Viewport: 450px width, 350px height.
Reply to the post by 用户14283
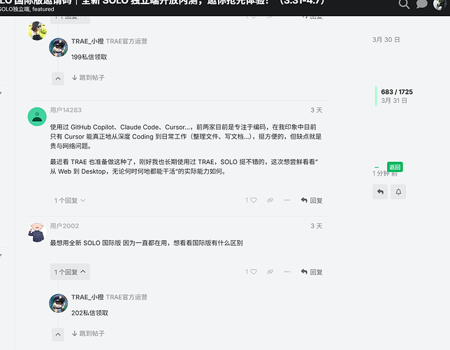[312, 200]
